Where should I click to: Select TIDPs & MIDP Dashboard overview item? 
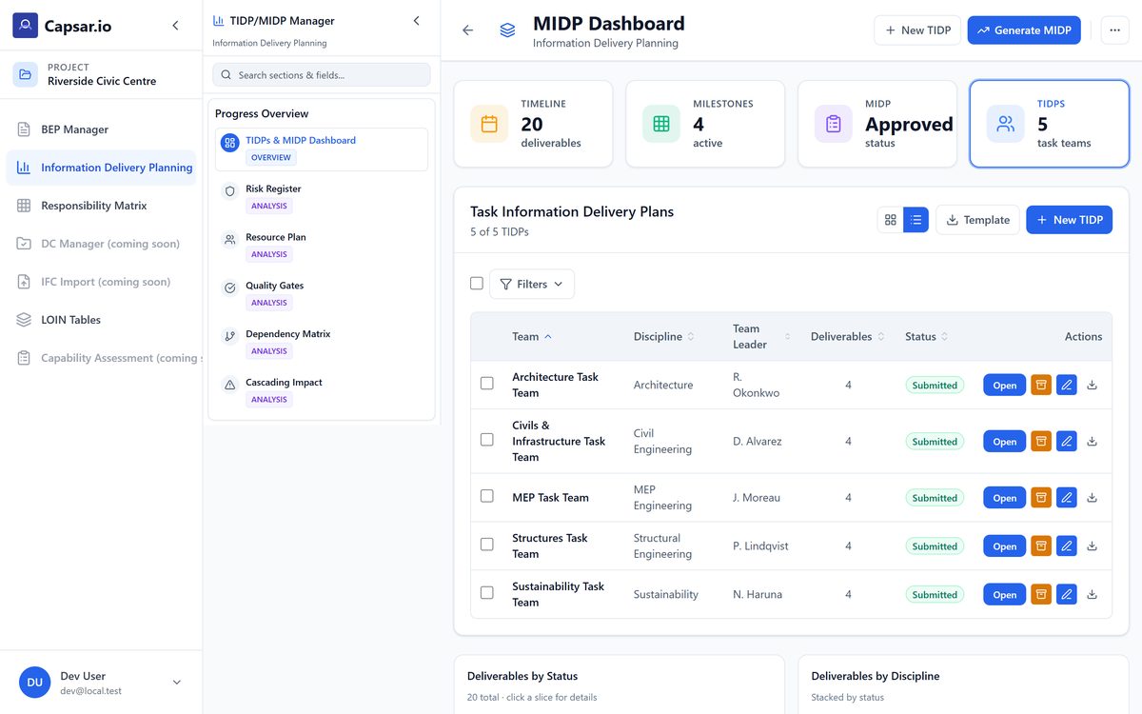[322, 149]
